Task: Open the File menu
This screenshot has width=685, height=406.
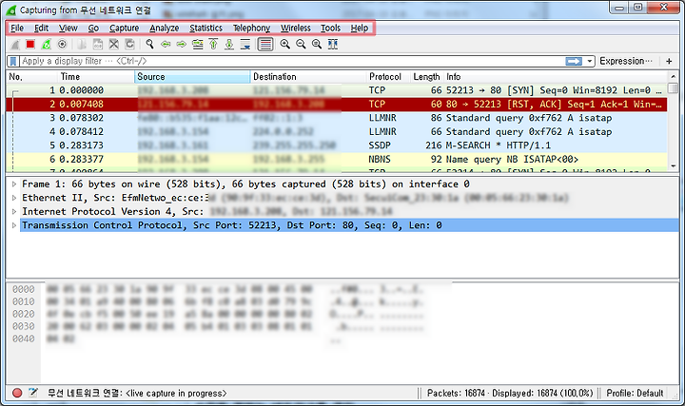Action: pos(17,28)
